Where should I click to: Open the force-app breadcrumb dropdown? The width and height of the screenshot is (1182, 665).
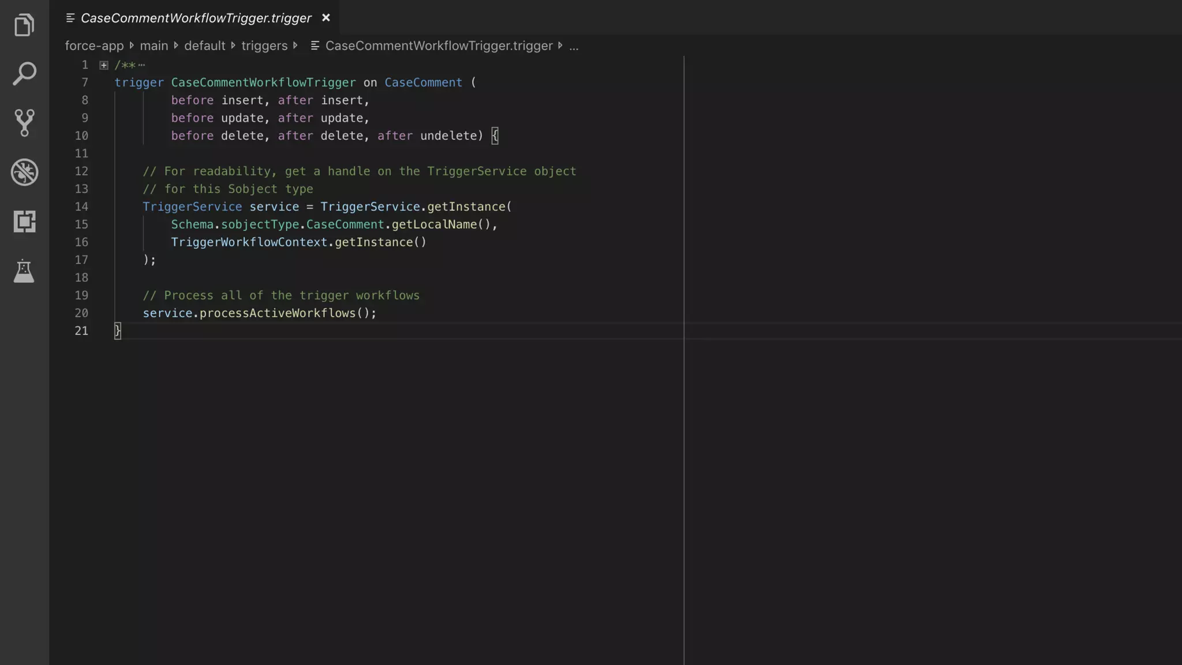94,46
